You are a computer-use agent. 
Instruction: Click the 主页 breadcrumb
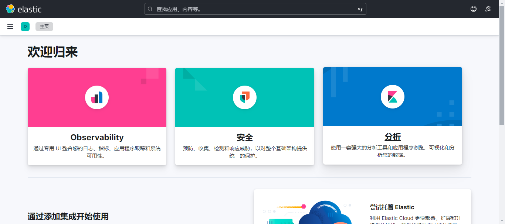tap(44, 27)
